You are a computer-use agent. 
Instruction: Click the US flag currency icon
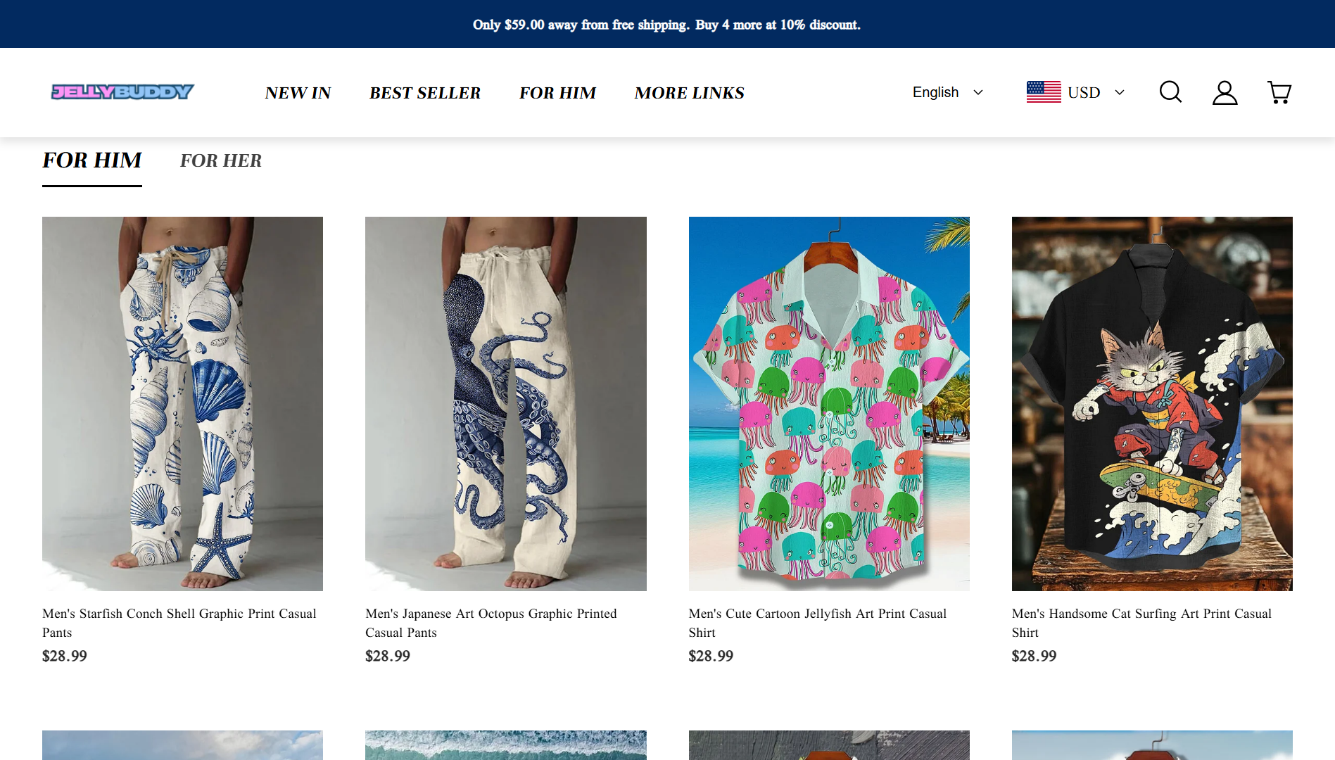[x=1044, y=92]
